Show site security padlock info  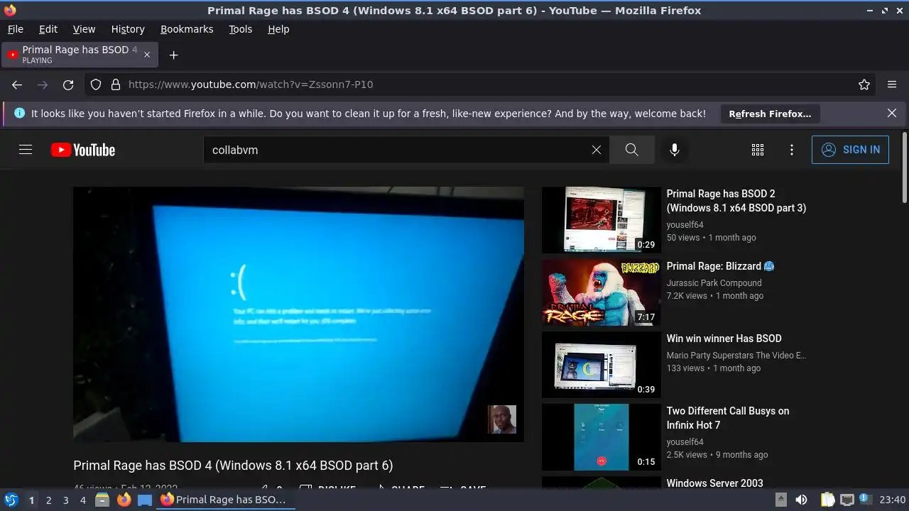(116, 84)
